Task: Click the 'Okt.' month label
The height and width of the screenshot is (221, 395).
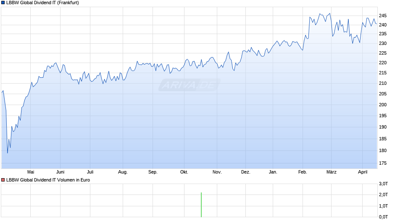Action: click(184, 172)
